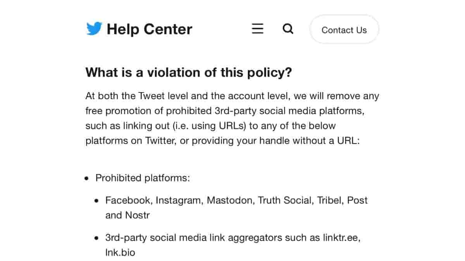Go to the Help Center home title

(149, 29)
